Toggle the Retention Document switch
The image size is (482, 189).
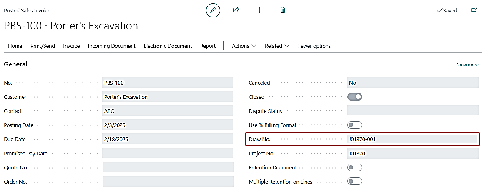tap(355, 167)
